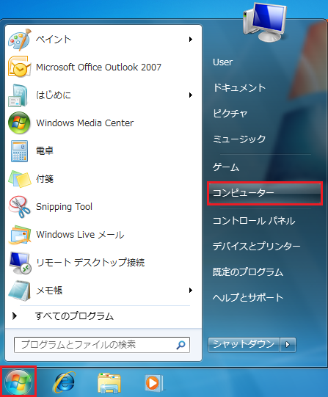Open the 電卓 calculator icon
This screenshot has width=328, height=397.
point(19,151)
